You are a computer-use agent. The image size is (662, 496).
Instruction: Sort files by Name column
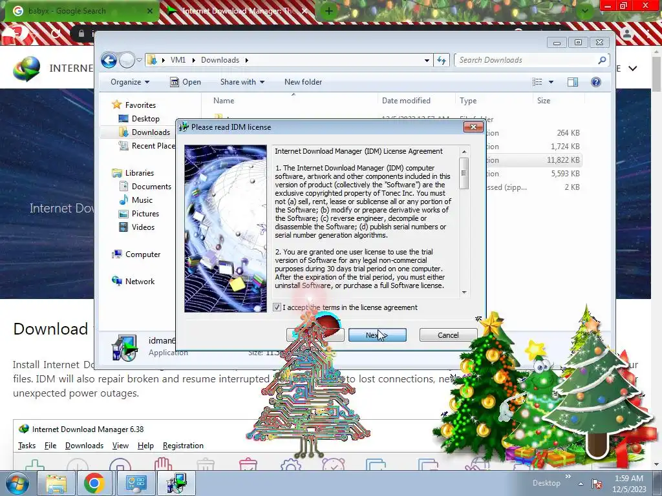pos(290,100)
